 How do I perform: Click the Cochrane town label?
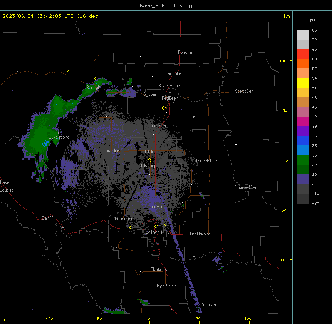(x=124, y=219)
